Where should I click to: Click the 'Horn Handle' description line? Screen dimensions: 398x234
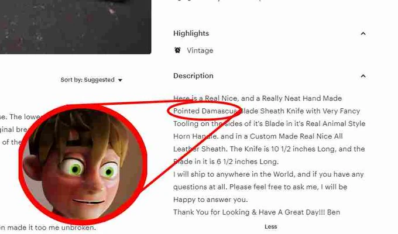click(x=258, y=136)
